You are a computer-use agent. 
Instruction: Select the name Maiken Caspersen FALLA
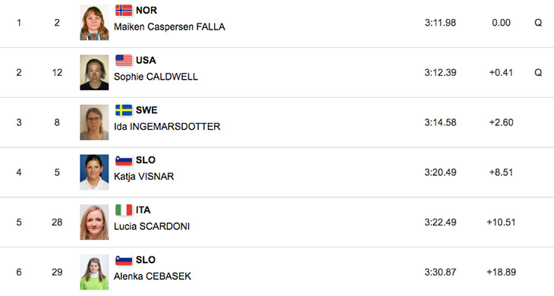pyautogui.click(x=169, y=27)
